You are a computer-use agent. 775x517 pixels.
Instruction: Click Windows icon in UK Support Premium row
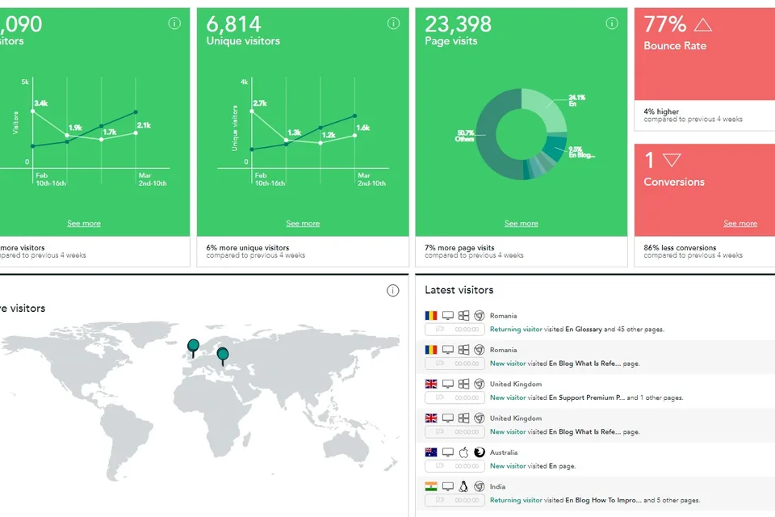coord(463,384)
